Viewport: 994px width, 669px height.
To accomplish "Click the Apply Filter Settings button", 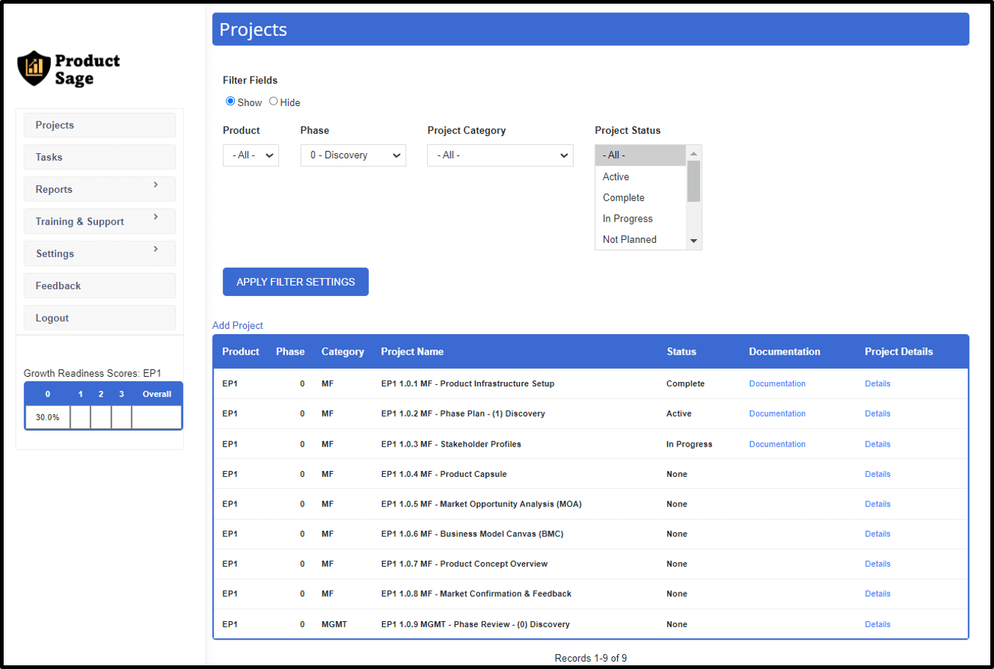I will [x=295, y=282].
